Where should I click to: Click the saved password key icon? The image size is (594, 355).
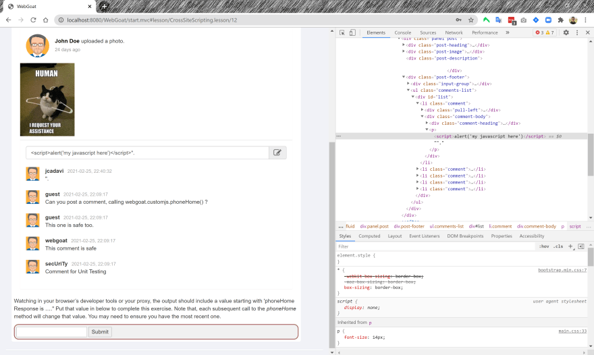pos(458,20)
